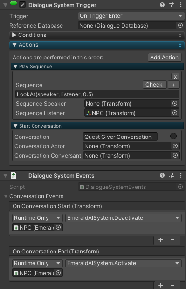Open Quest Giver Conversation dropdown

[x=120, y=137]
